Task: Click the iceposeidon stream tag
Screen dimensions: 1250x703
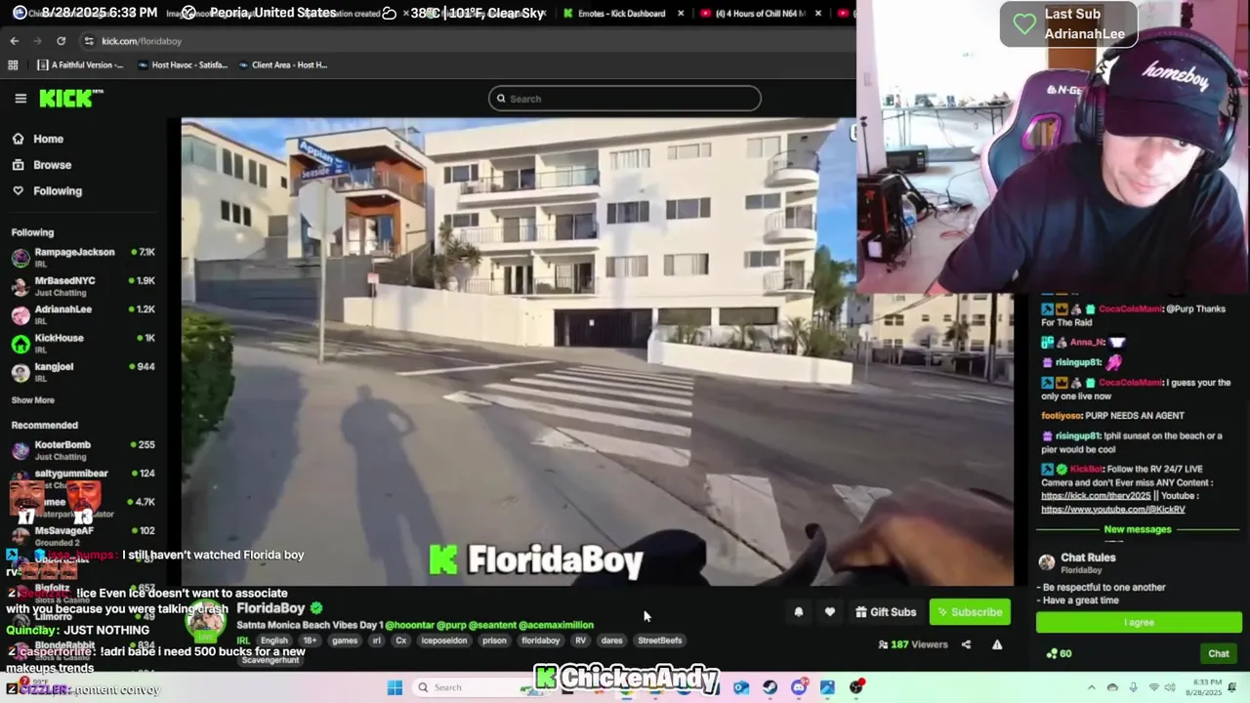Action: click(x=444, y=641)
